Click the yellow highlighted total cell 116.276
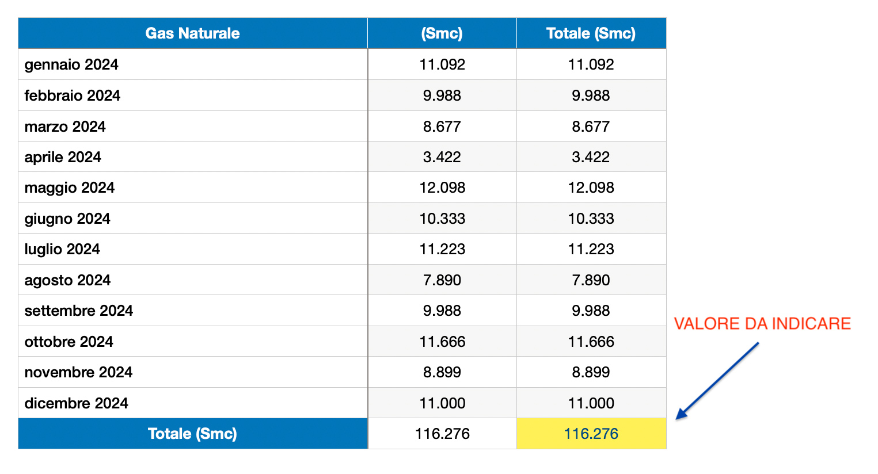This screenshot has height=474, width=878. (591, 434)
